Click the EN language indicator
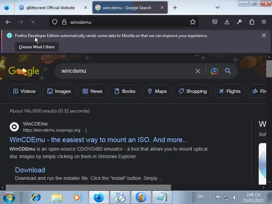The height and width of the screenshot is (204, 272). 200,197
